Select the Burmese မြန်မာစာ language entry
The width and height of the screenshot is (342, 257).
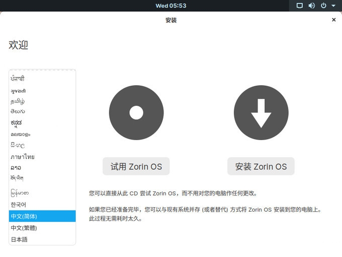tap(42, 193)
